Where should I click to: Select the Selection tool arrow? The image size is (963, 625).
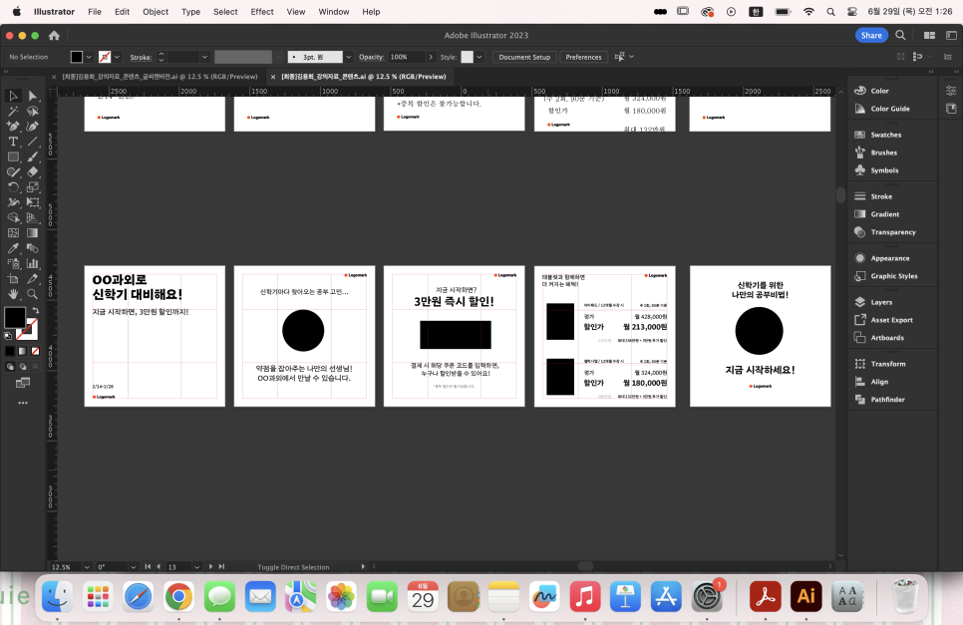click(13, 96)
